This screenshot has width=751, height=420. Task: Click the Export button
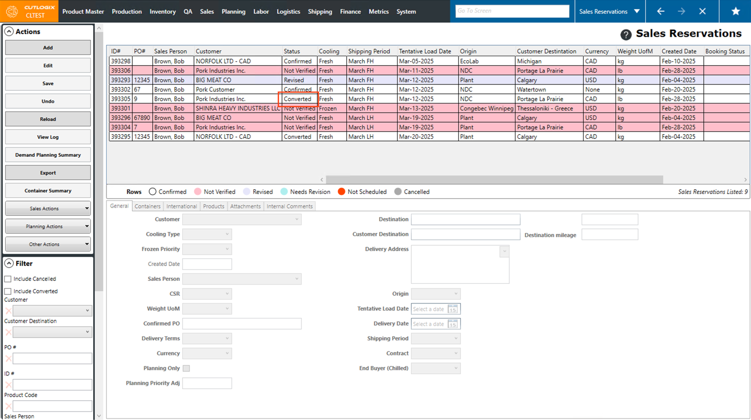(48, 173)
